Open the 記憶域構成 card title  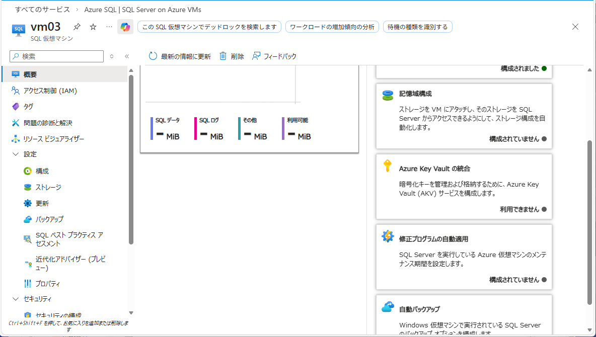[x=415, y=94]
